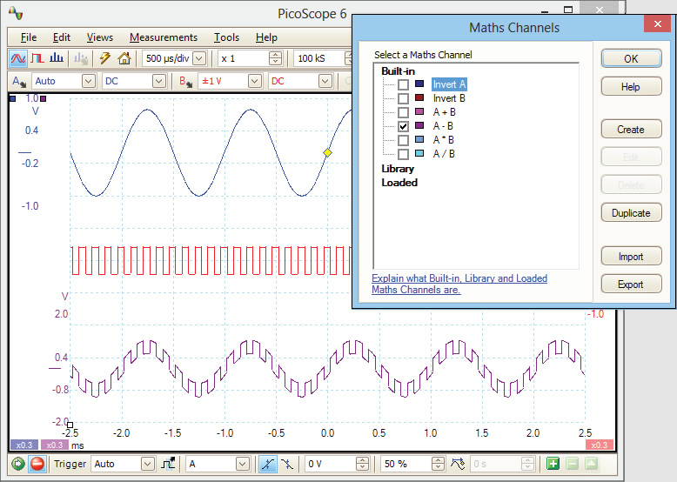677x482 pixels.
Task: Click the Library heading in list
Action: pos(398,169)
